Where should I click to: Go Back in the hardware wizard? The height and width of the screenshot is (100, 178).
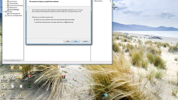click(68, 41)
